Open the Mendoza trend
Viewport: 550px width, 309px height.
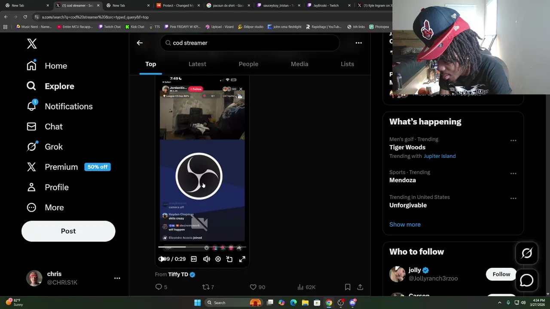coord(403,180)
